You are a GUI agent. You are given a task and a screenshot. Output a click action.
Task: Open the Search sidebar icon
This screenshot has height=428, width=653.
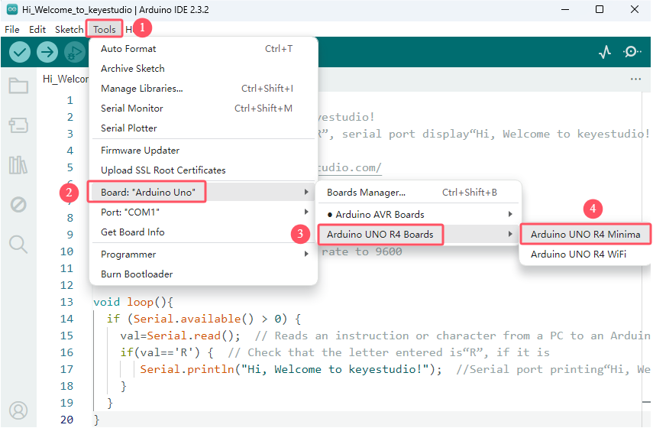[18, 245]
